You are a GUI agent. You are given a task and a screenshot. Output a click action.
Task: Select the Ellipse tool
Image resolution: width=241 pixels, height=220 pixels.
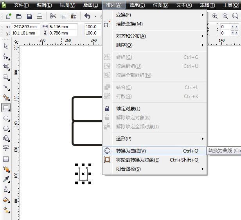click(x=6, y=118)
